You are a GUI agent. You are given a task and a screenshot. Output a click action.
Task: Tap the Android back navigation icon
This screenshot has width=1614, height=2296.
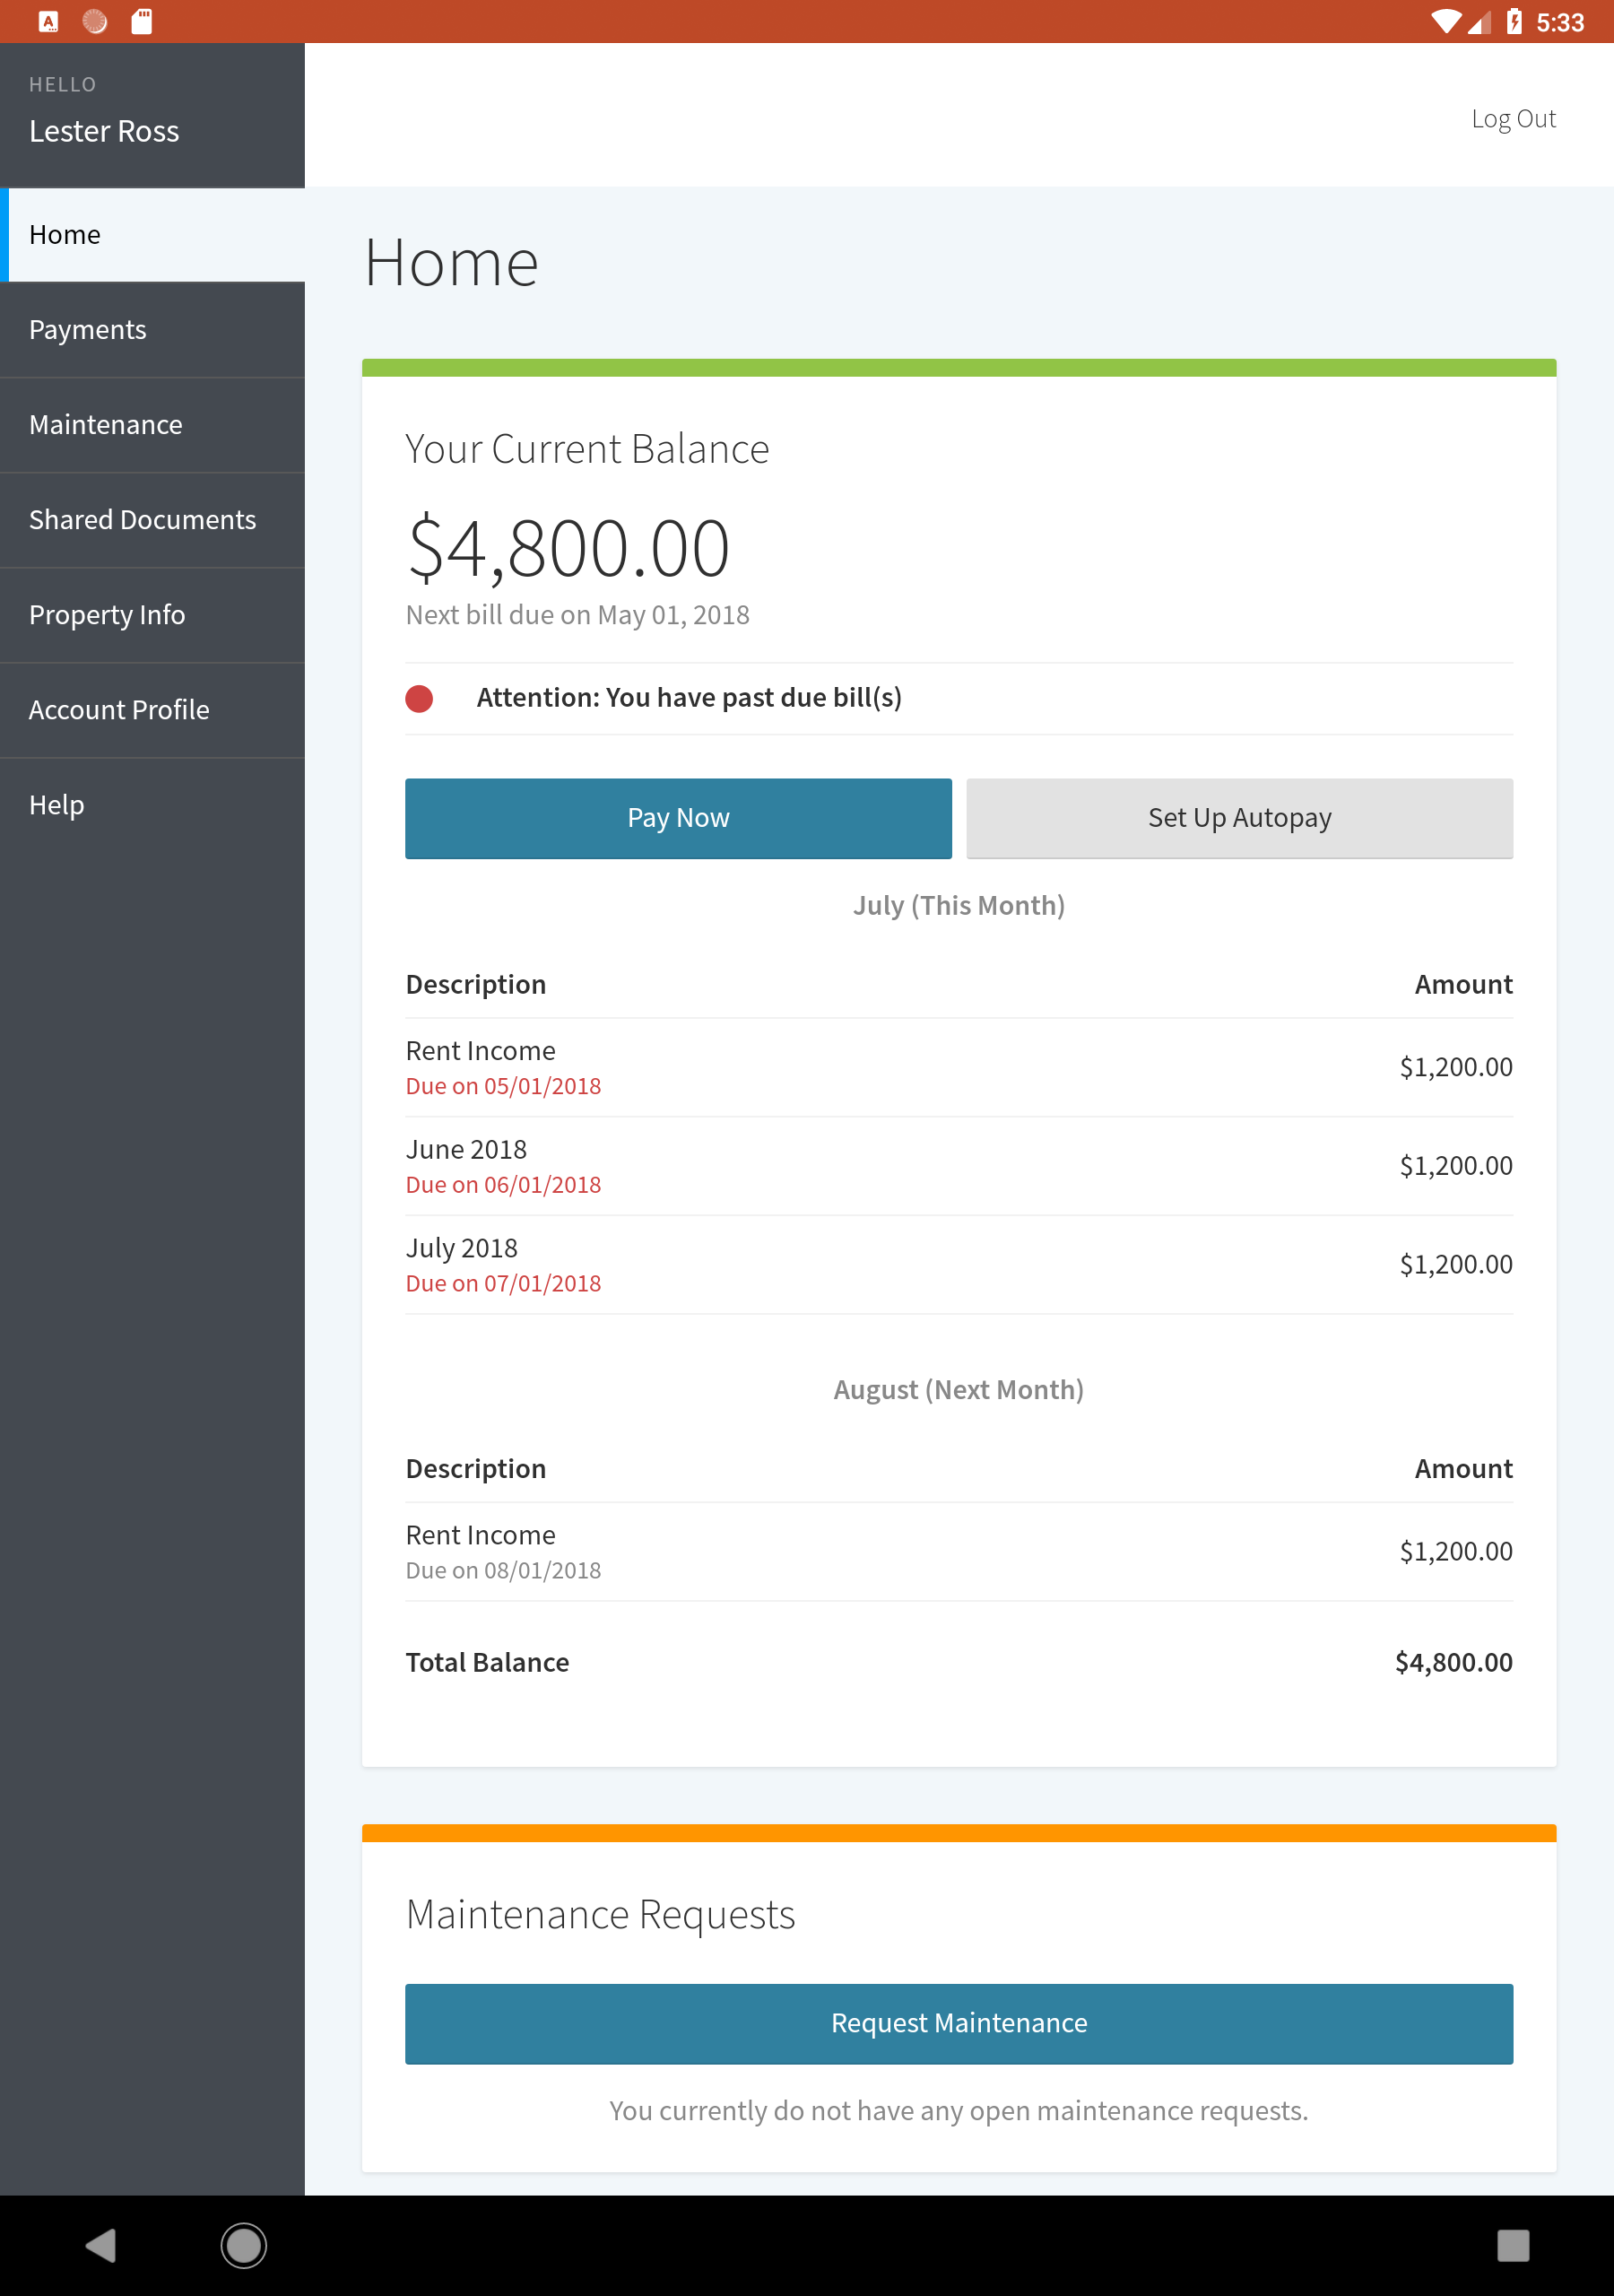pyautogui.click(x=101, y=2245)
